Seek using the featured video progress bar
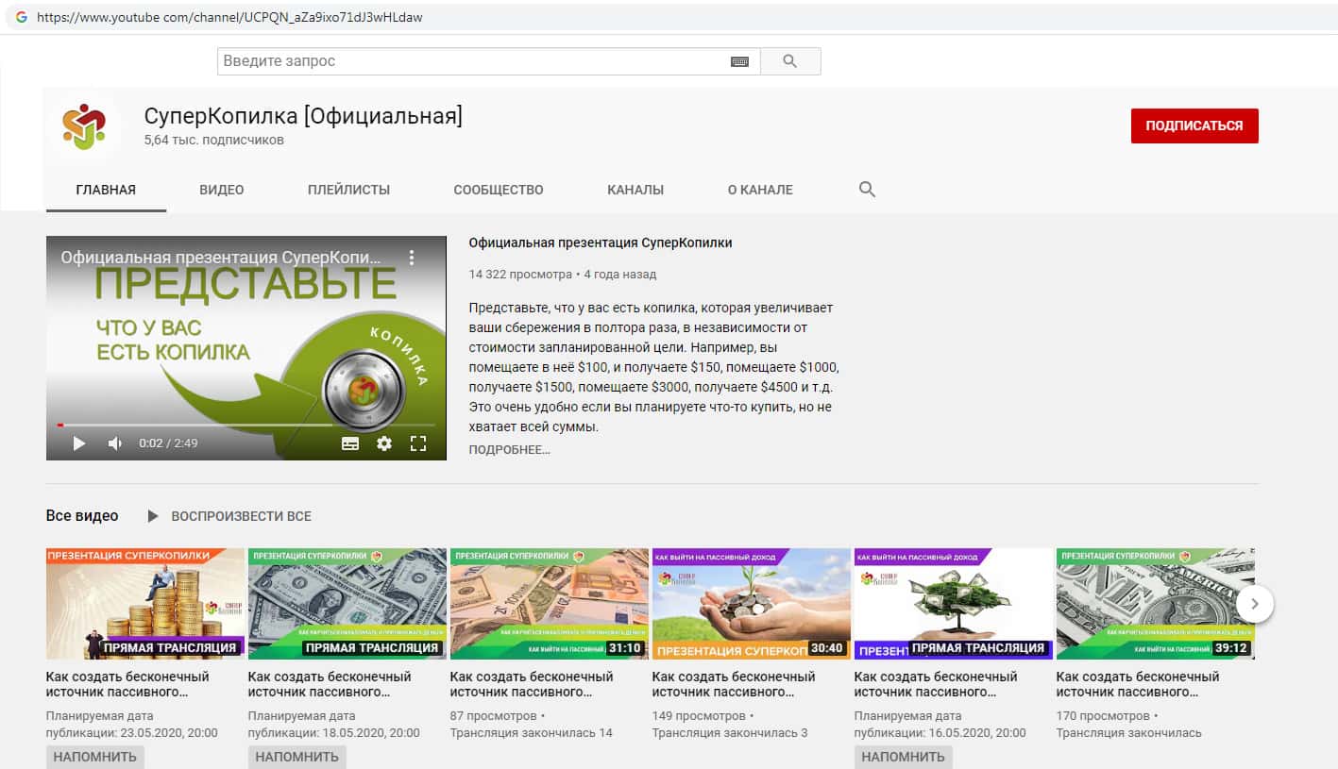This screenshot has height=769, width=1338. (x=246, y=425)
